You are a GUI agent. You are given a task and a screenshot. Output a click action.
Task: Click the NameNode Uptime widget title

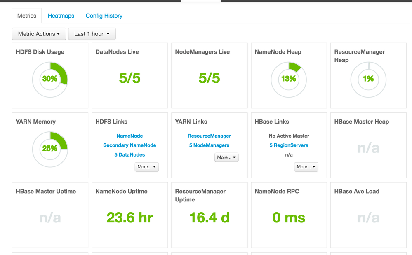(x=121, y=192)
